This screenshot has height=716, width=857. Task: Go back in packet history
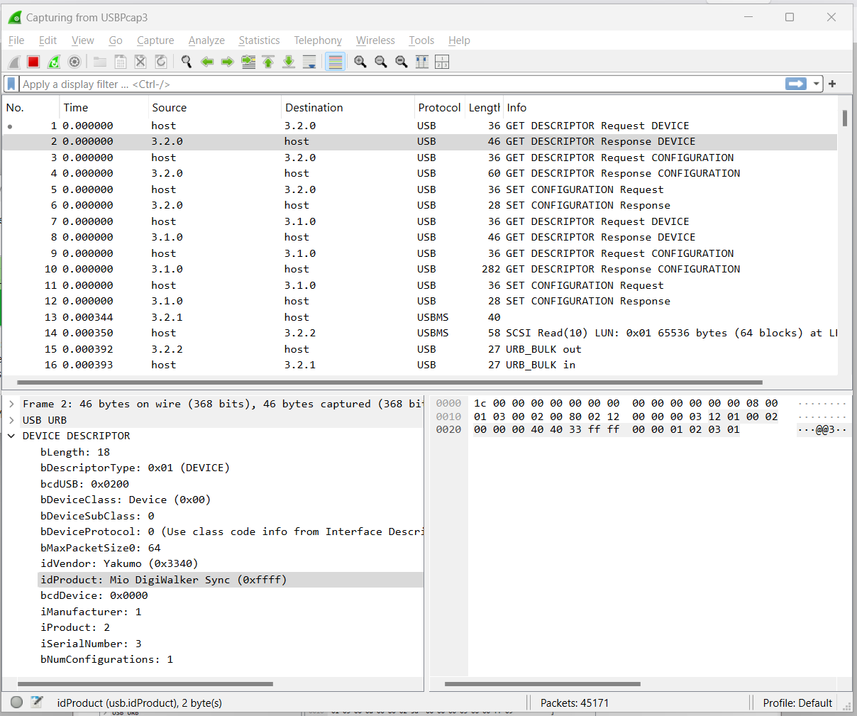207,62
